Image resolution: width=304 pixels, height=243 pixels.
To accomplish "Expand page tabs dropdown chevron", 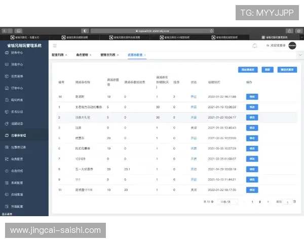I will [x=300, y=55].
